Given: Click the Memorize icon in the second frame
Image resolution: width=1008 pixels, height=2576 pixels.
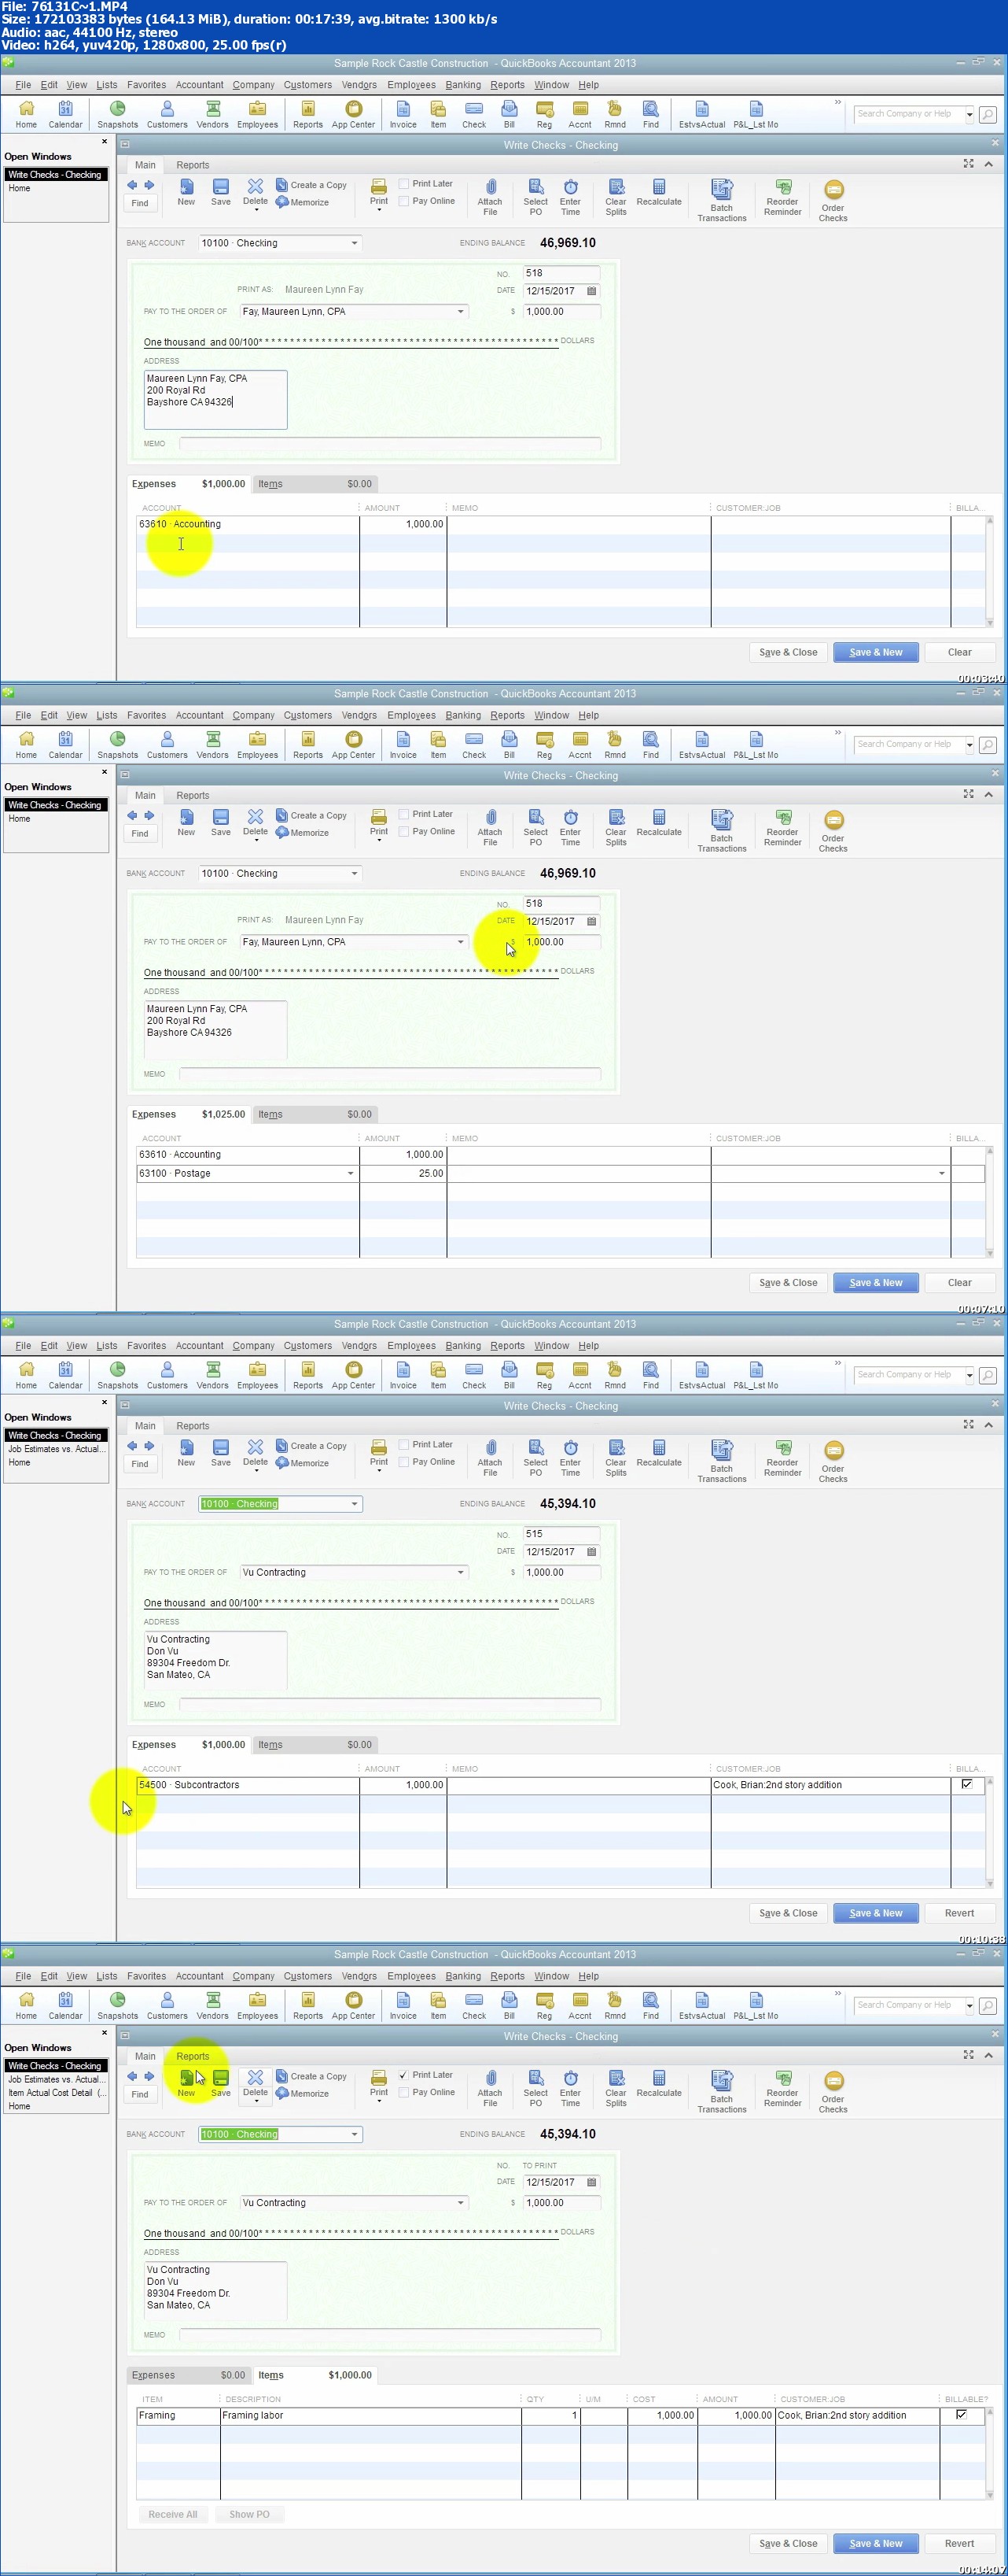Looking at the screenshot, I should [302, 832].
